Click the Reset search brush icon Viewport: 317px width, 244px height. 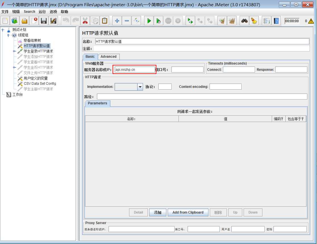(254, 21)
